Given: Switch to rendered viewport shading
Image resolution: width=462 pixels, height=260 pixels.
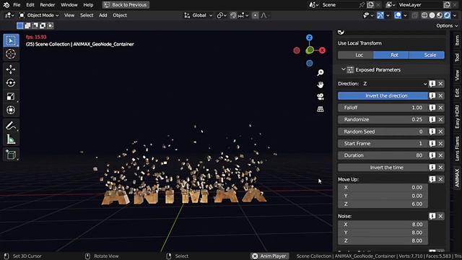Looking at the screenshot, I should [448, 15].
